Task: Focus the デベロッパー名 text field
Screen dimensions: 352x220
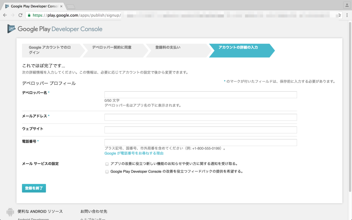Action: (x=200, y=95)
